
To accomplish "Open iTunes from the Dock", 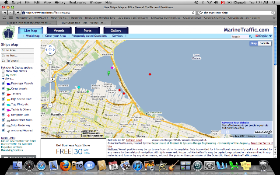I will click(137, 165).
